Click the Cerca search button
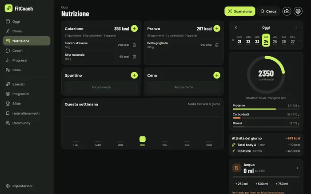 [x=268, y=11]
